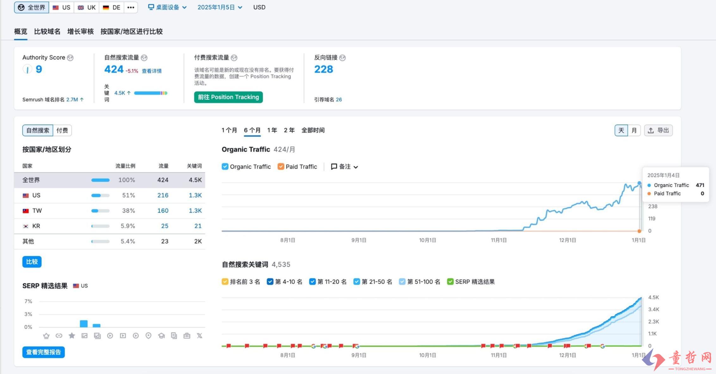Switch to the 比较域名 tab
This screenshot has height=374, width=716.
click(47, 31)
